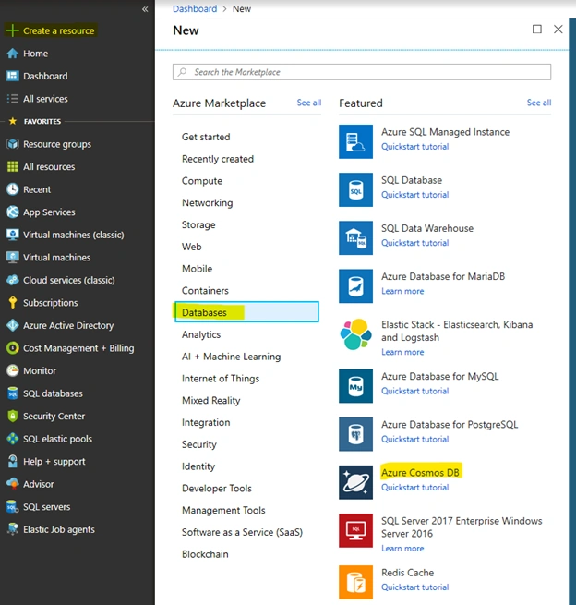
Task: Open the Developer Tools category
Action: [x=217, y=488]
